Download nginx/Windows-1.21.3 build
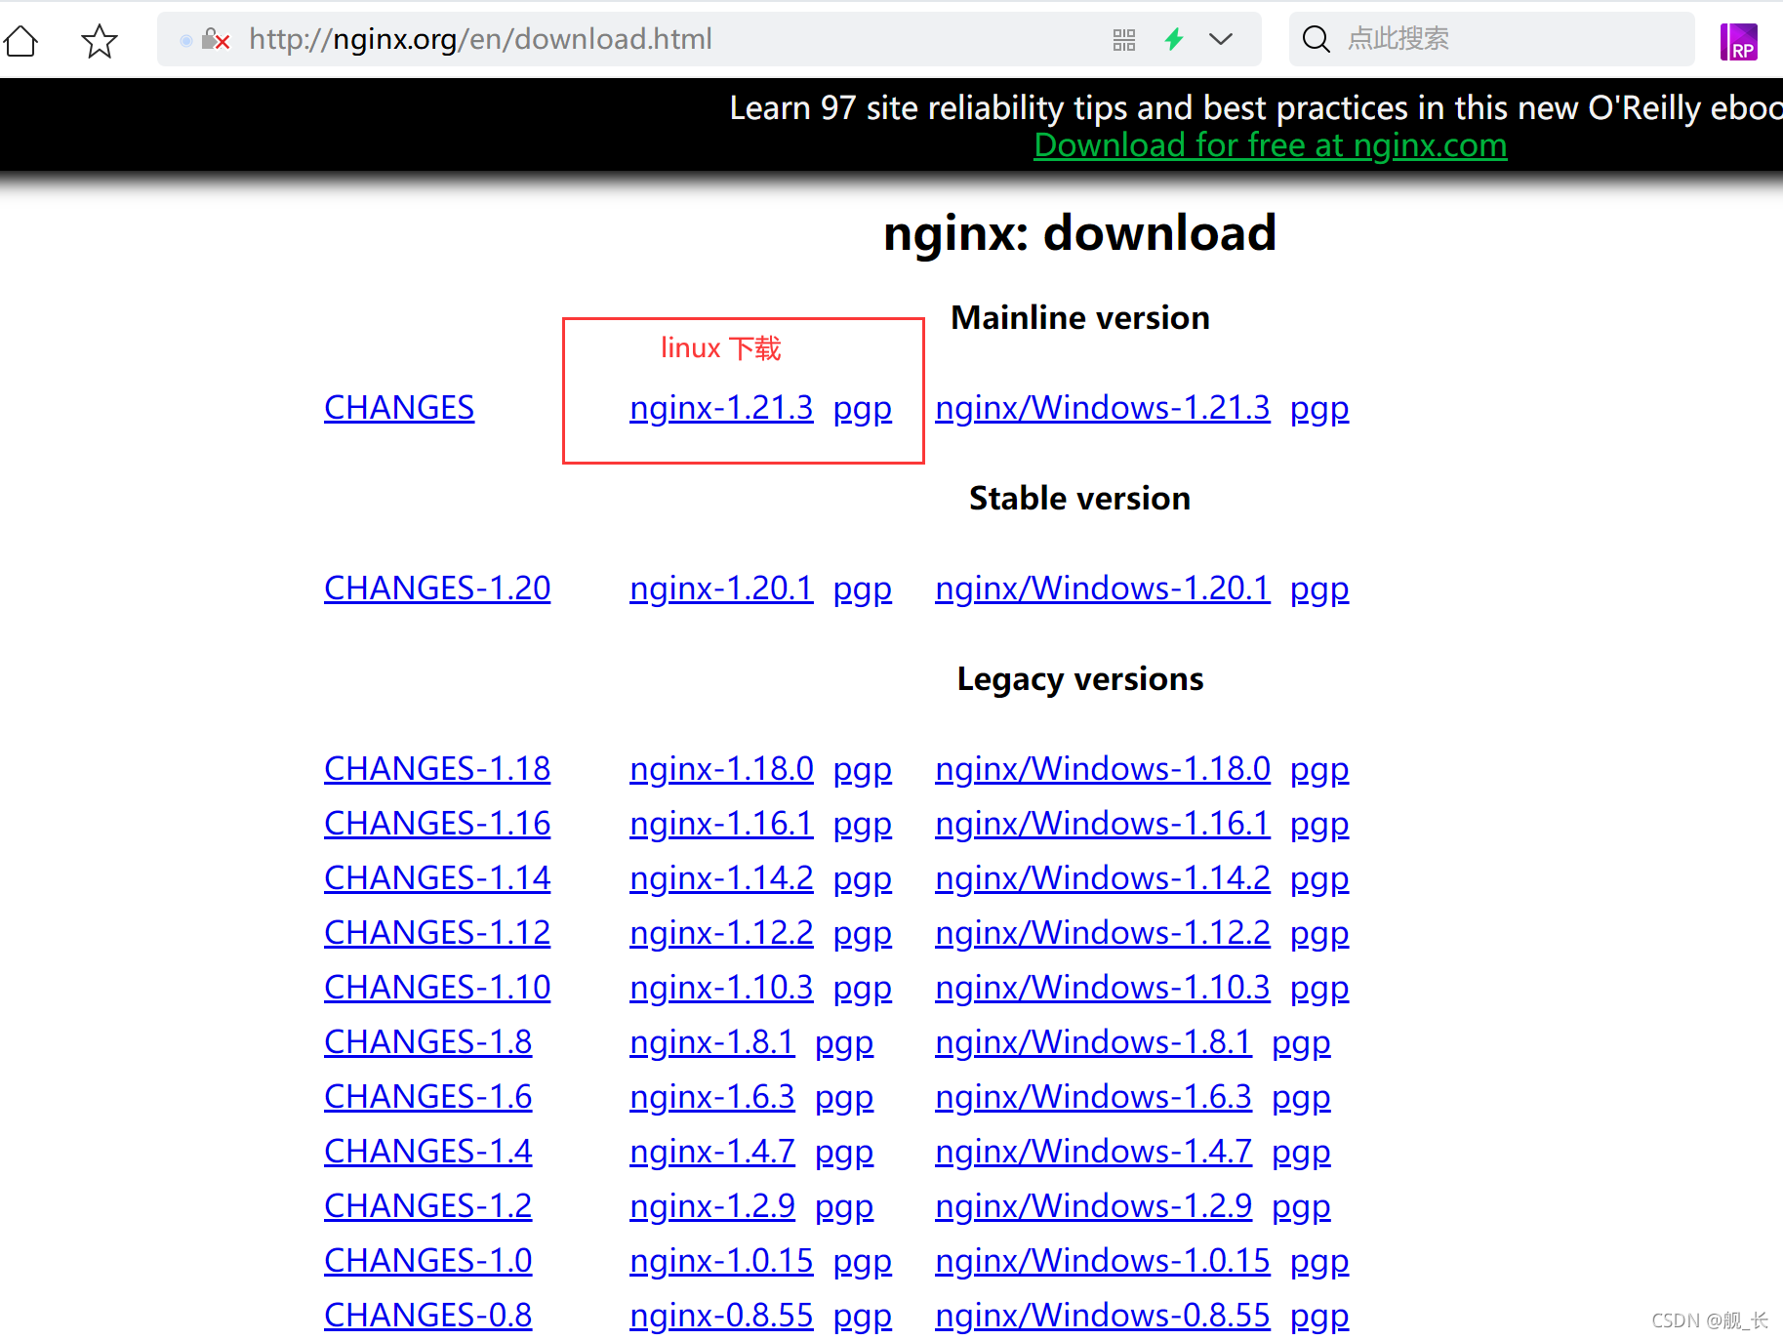 point(1102,407)
